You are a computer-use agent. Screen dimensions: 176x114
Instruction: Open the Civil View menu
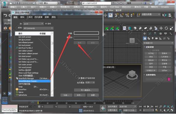(114, 7)
